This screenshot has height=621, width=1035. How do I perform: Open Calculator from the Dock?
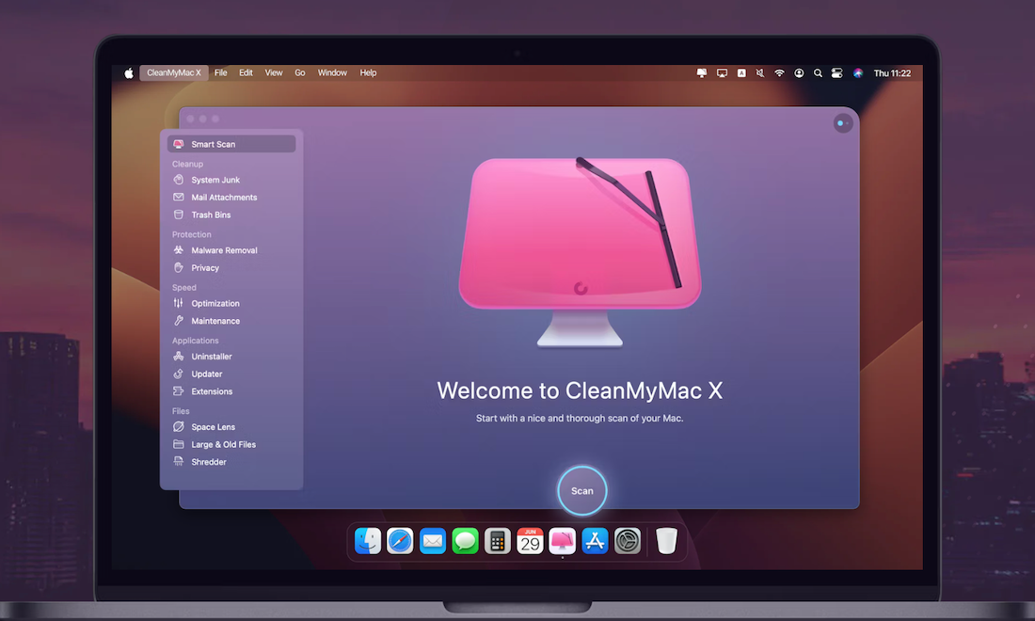[498, 541]
